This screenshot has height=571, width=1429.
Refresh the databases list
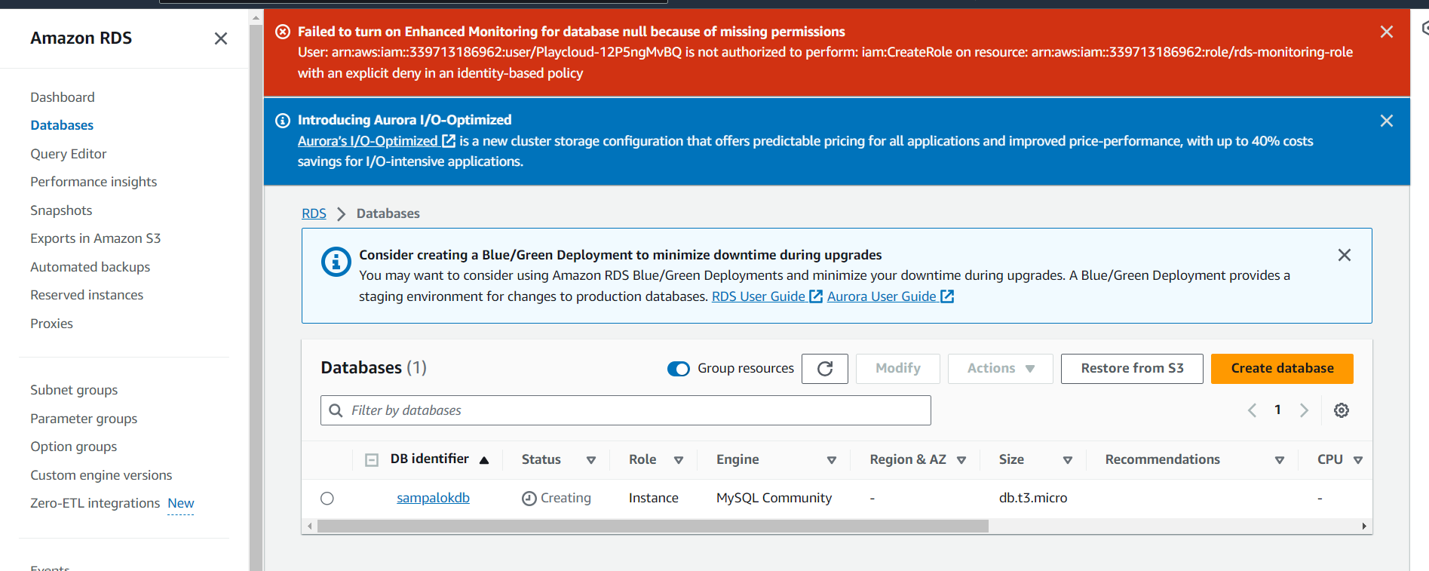[x=824, y=368]
